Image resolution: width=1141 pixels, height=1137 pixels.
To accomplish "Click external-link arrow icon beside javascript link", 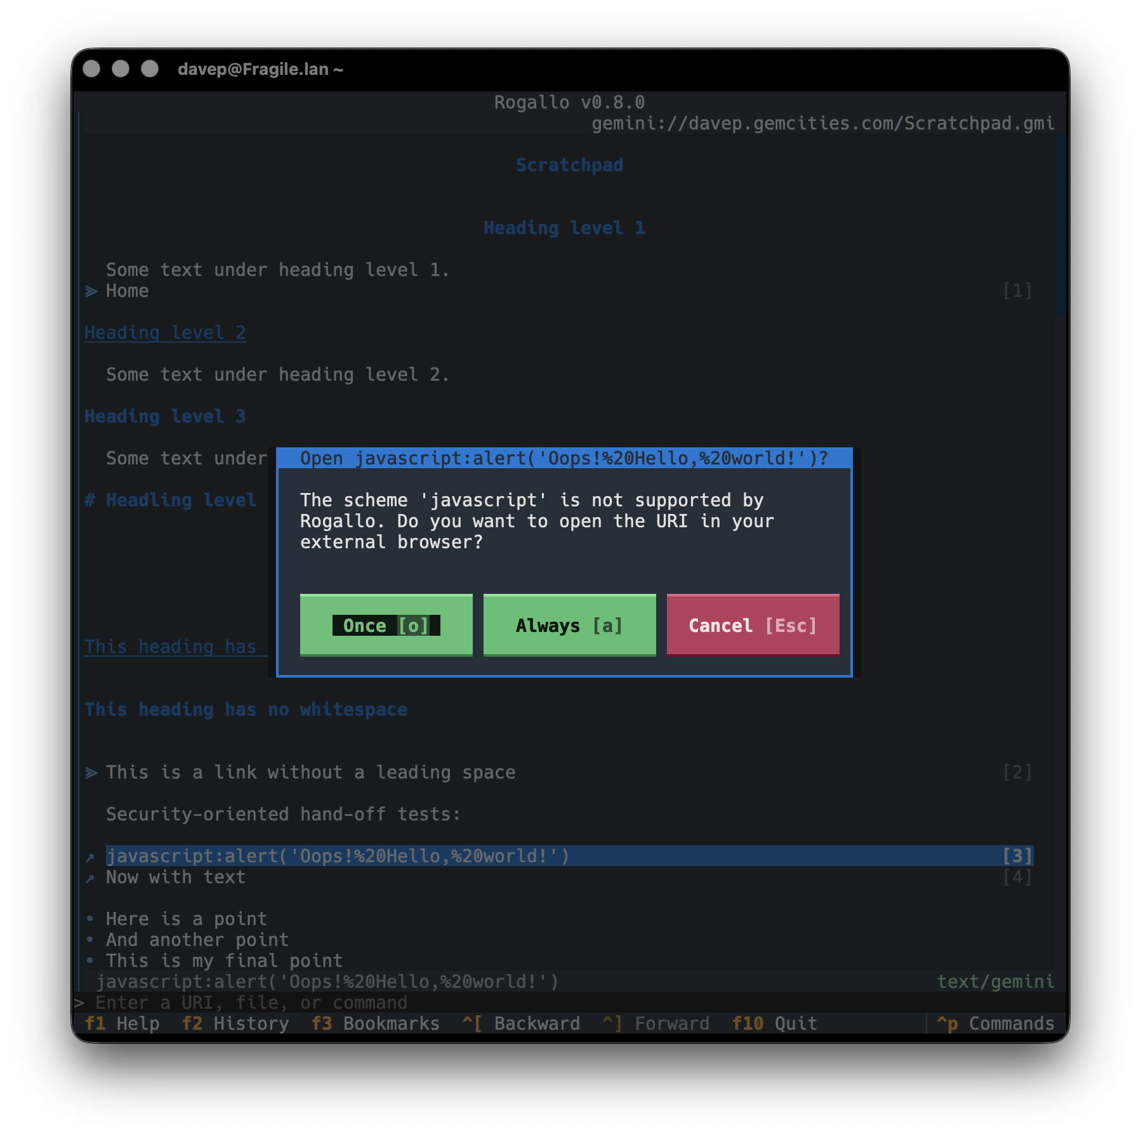I will coord(91,857).
